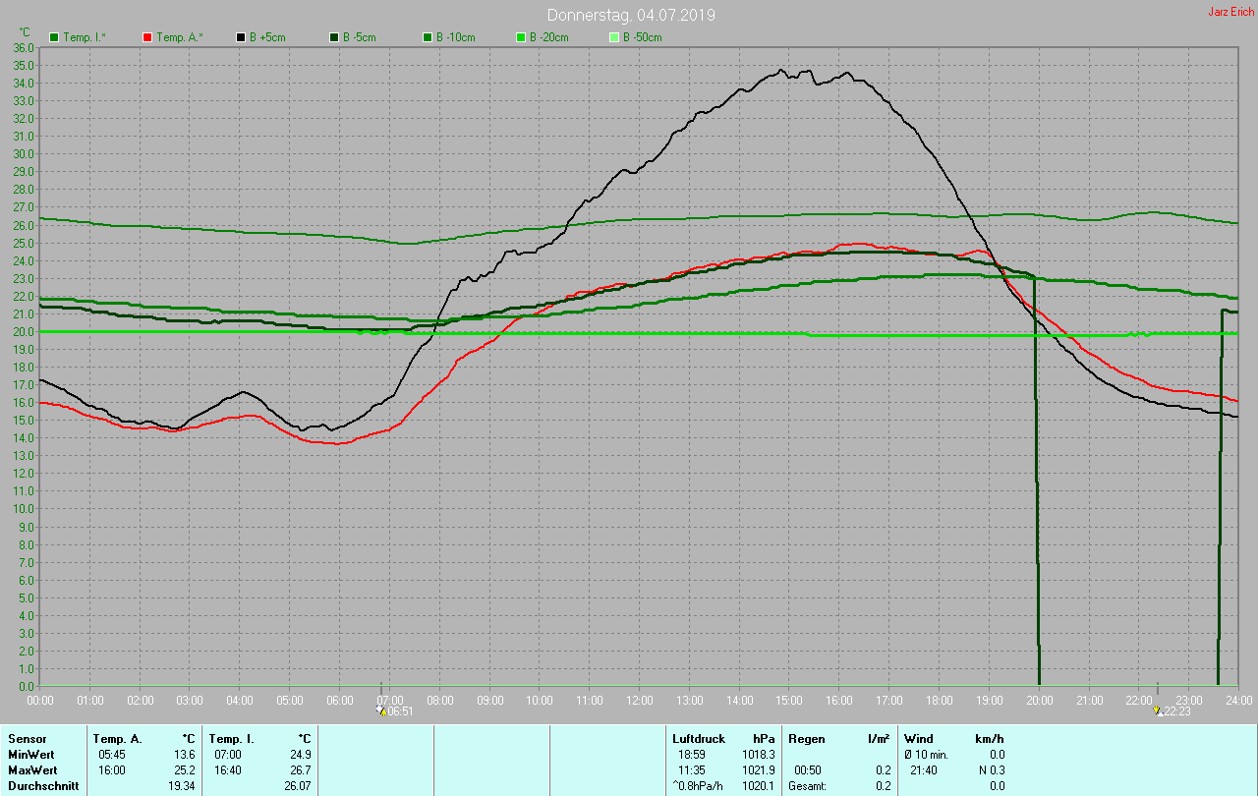Click the wind time 21:40

point(924,769)
